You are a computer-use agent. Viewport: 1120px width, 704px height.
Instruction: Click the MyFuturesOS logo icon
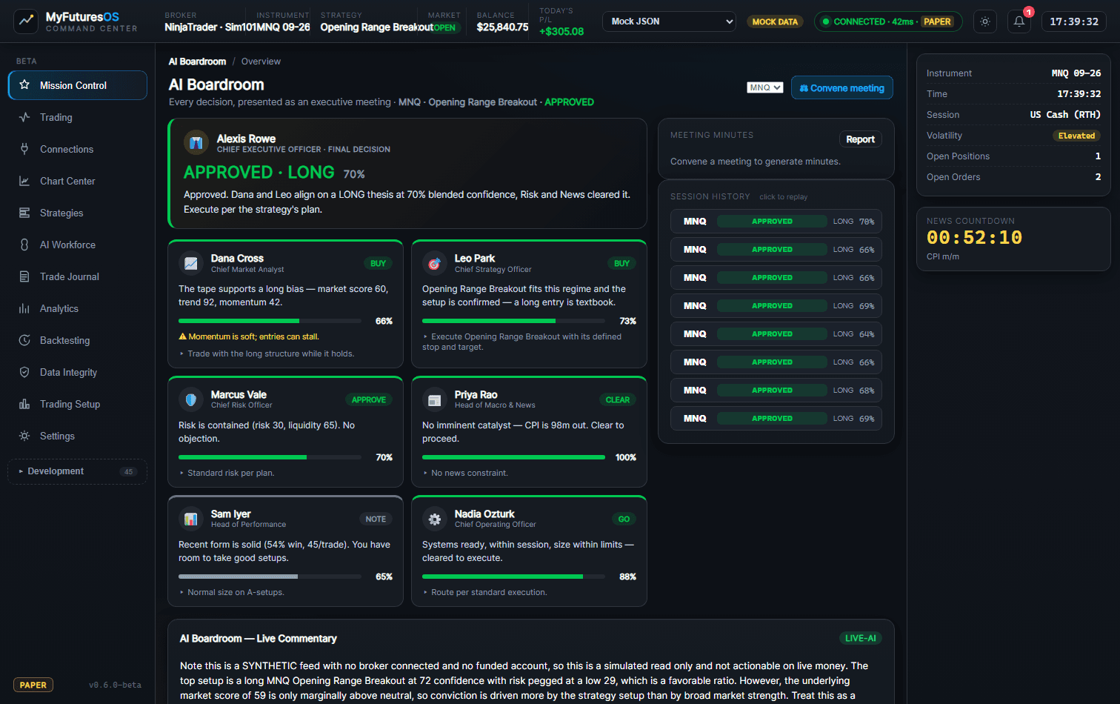click(26, 21)
